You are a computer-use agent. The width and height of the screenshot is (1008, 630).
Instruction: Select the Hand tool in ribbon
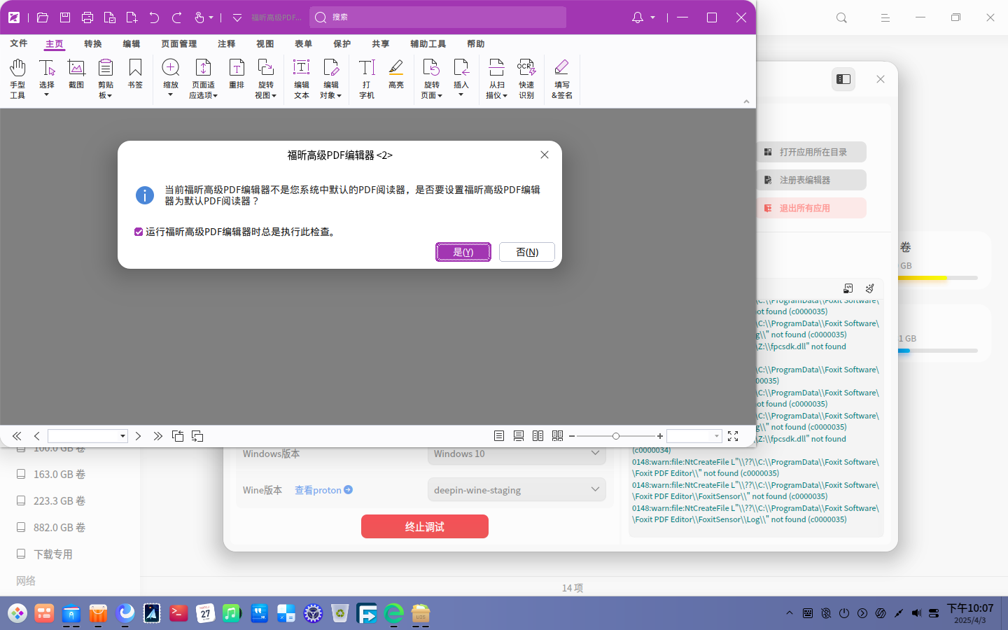17,78
